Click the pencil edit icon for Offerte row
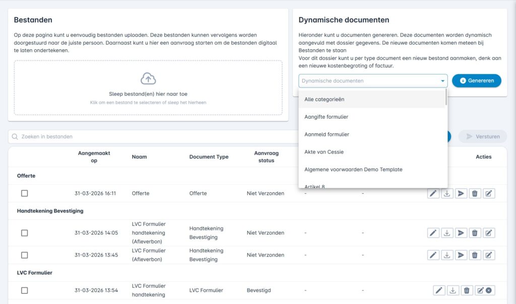The height and width of the screenshot is (304, 516). click(x=433, y=193)
